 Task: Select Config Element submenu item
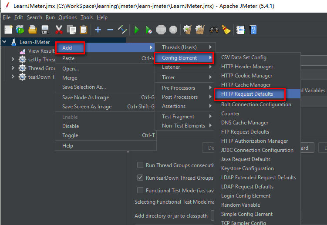pos(184,58)
